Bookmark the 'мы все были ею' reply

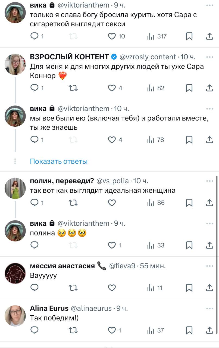189,140
